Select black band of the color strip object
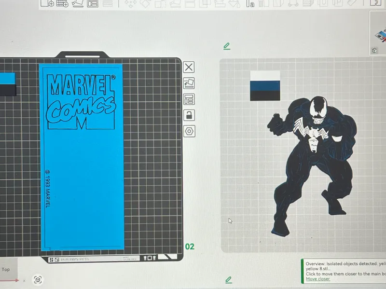This screenshot has height=289, width=386. pyautogui.click(x=265, y=96)
